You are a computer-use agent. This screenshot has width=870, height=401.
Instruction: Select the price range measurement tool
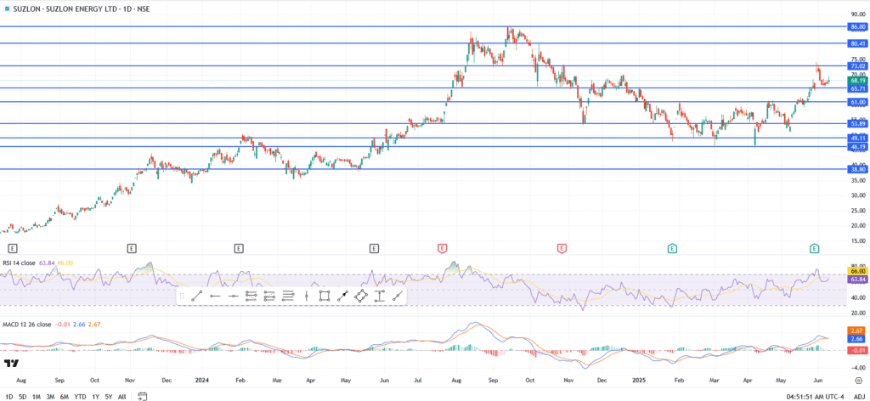[379, 296]
